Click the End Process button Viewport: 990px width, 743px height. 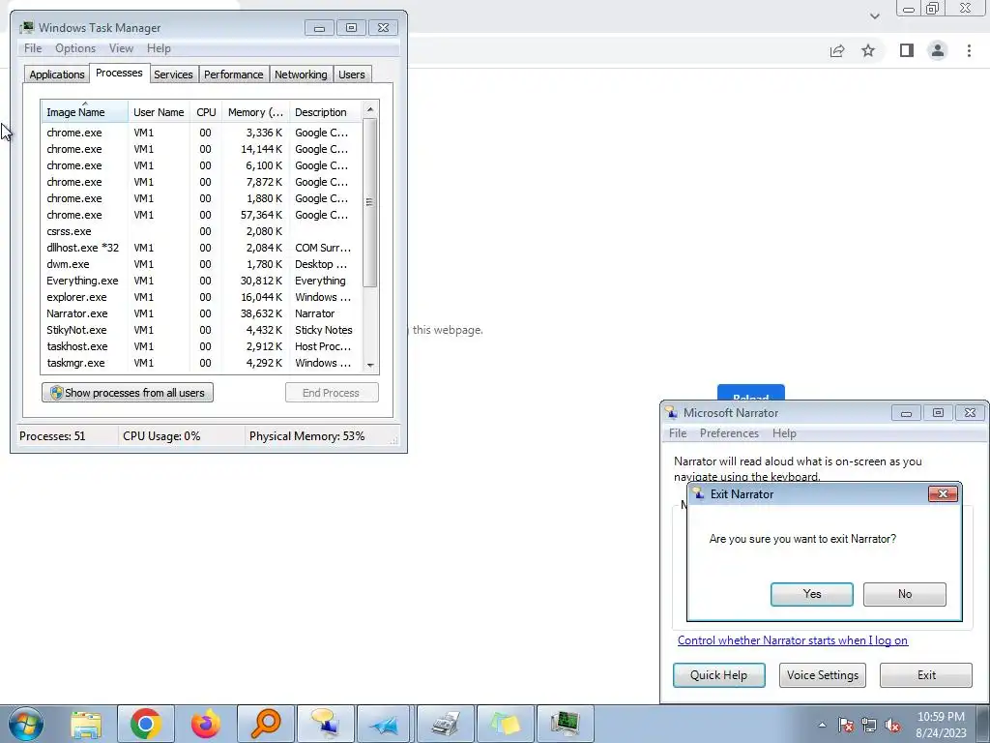click(x=332, y=393)
